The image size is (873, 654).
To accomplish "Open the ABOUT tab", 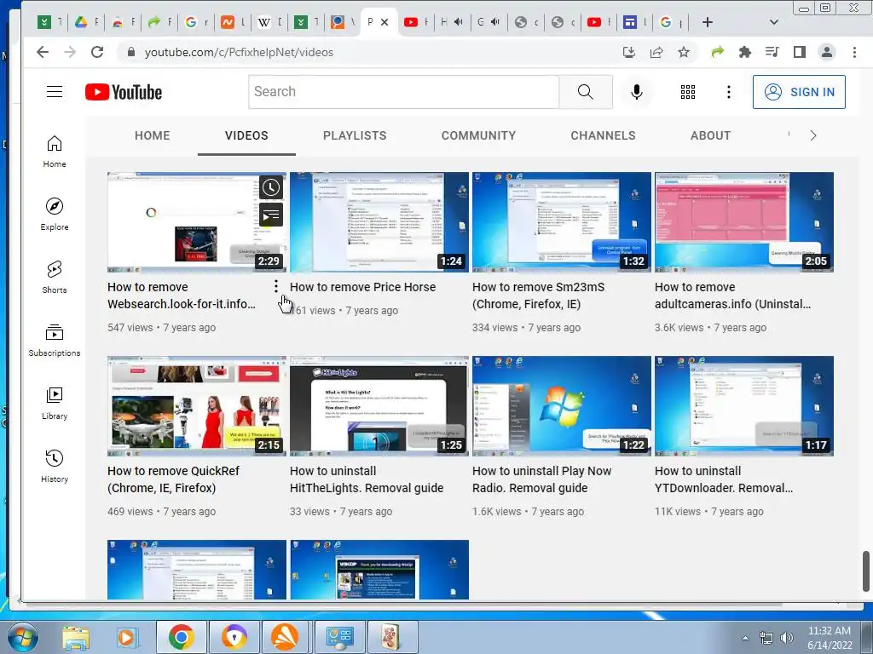I will (710, 135).
